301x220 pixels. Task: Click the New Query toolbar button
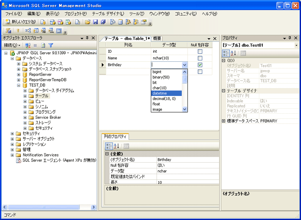tap(21, 22)
